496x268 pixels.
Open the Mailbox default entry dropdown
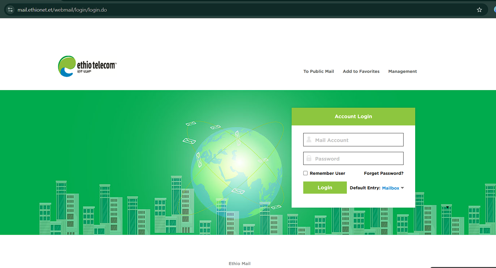[390, 188]
